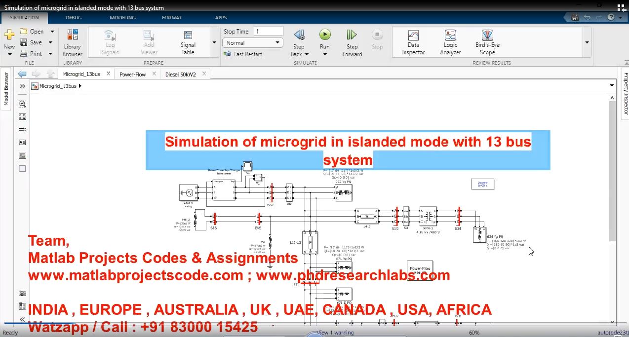Click the Redo arrow icon

(599, 17)
